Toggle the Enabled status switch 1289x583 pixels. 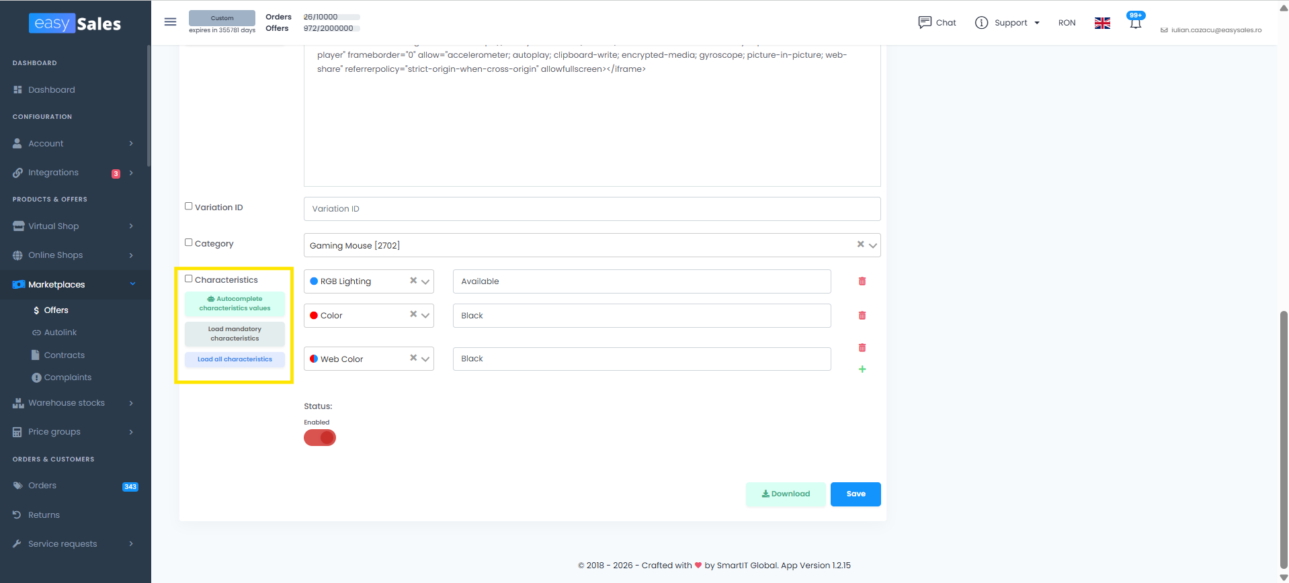tap(320, 438)
